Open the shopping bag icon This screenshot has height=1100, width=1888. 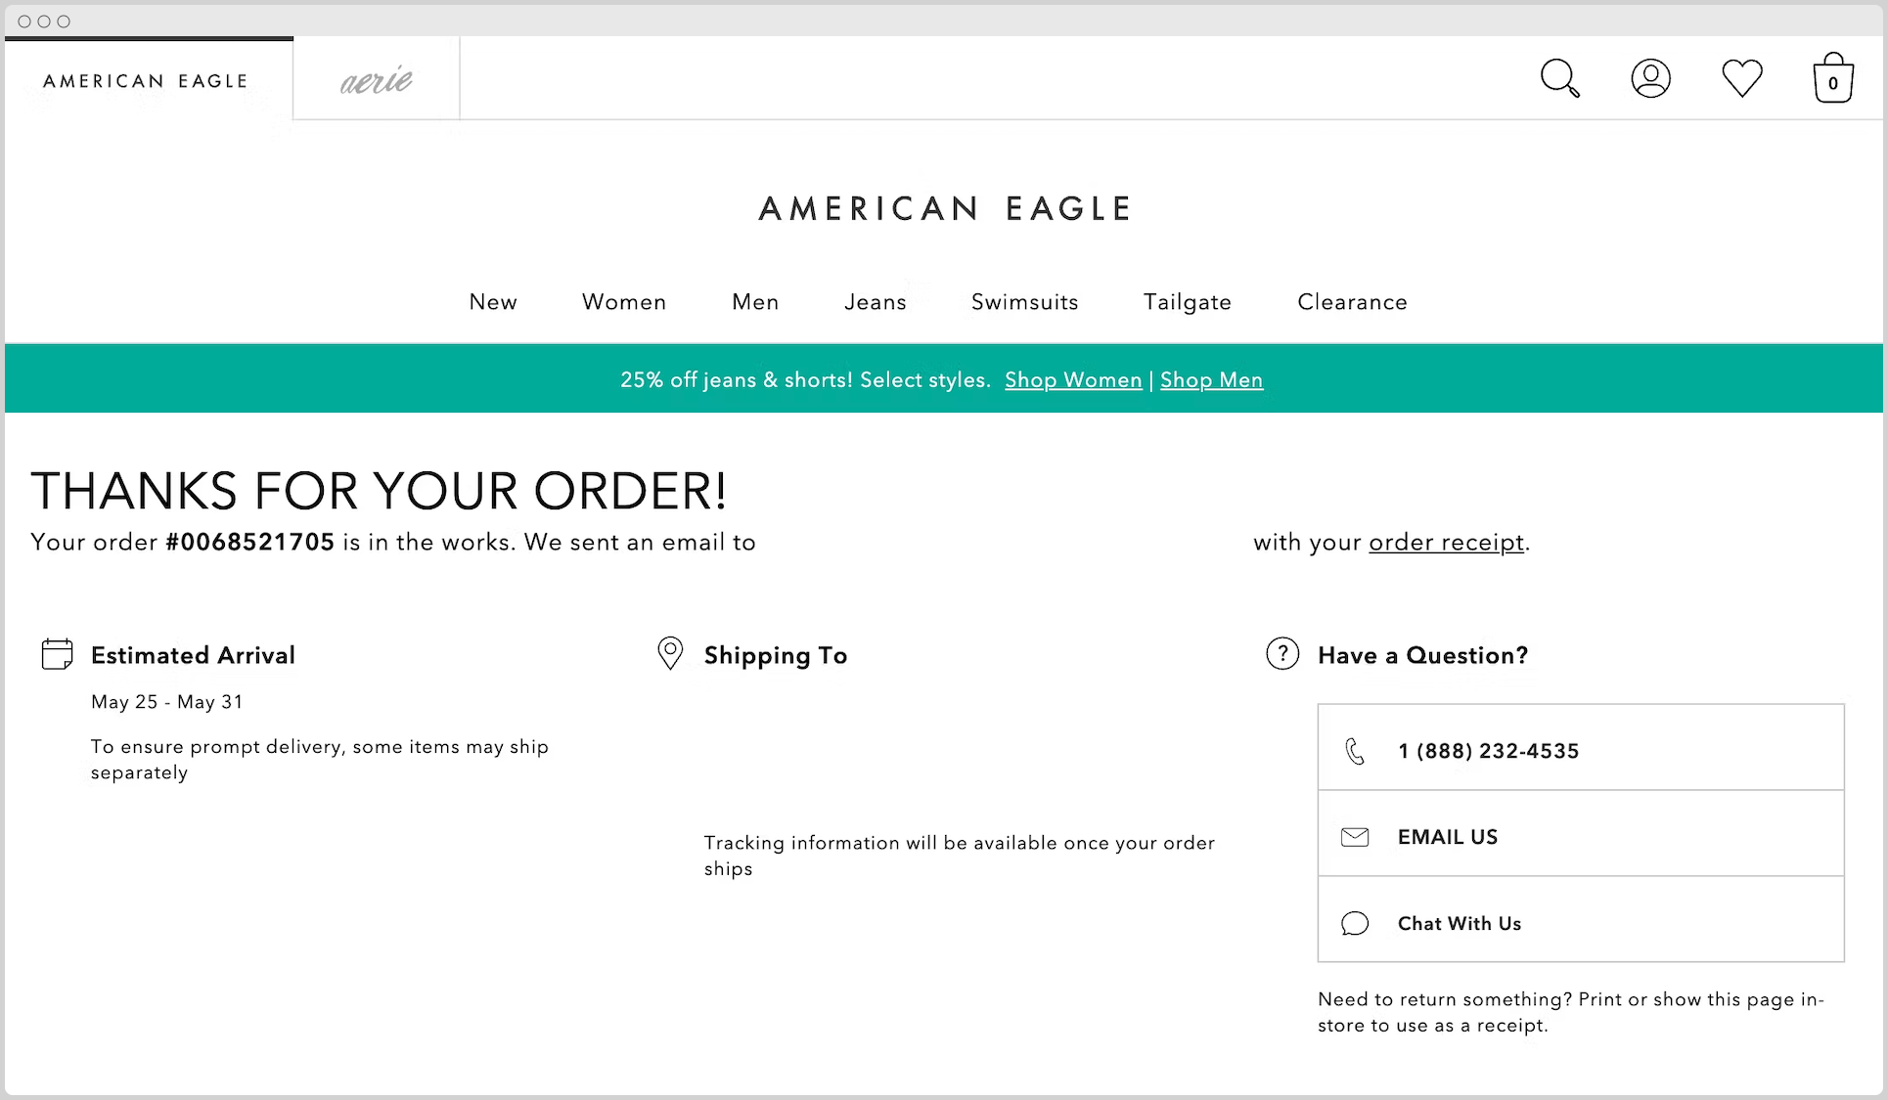(x=1833, y=78)
